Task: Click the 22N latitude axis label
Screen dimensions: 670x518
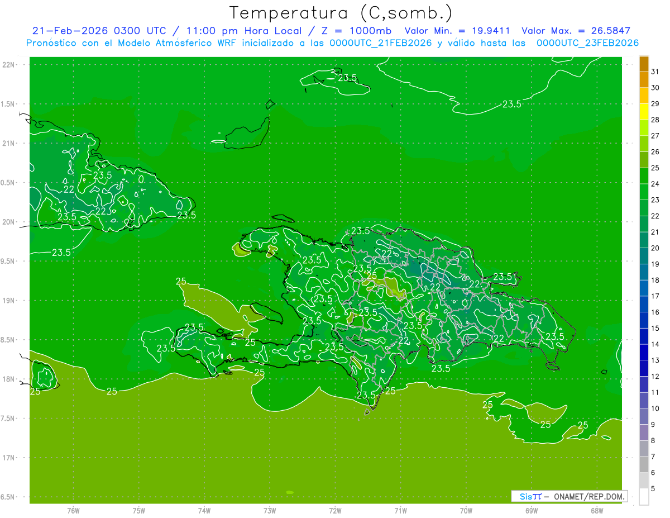Action: point(9,65)
